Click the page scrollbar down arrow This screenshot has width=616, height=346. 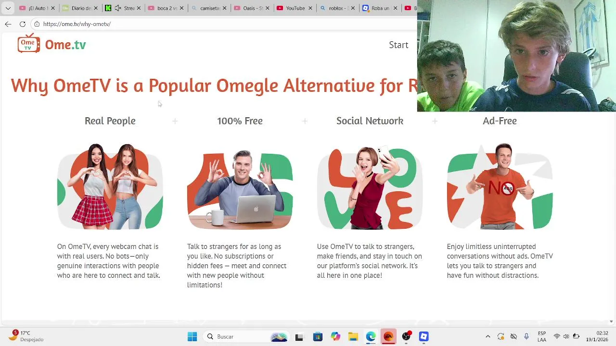pos(611,321)
